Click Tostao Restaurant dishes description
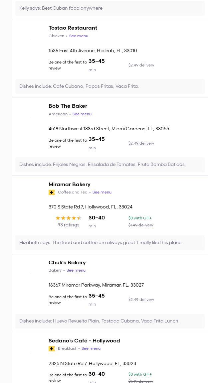Viewport: 208px width, 383px height. tap(79, 86)
